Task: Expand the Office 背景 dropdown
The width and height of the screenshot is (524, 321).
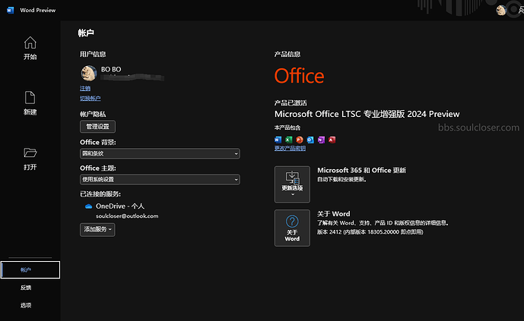Action: (160, 153)
